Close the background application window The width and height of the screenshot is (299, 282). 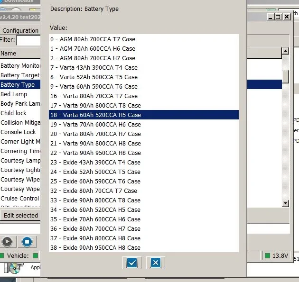pyautogui.click(x=287, y=17)
